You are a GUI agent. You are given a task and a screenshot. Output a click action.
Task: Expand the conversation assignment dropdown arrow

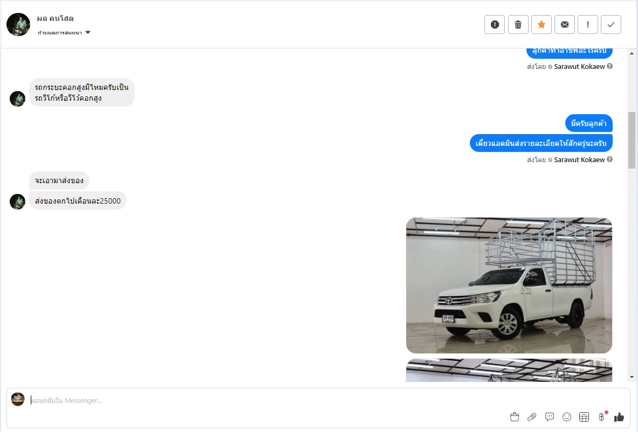(x=88, y=32)
